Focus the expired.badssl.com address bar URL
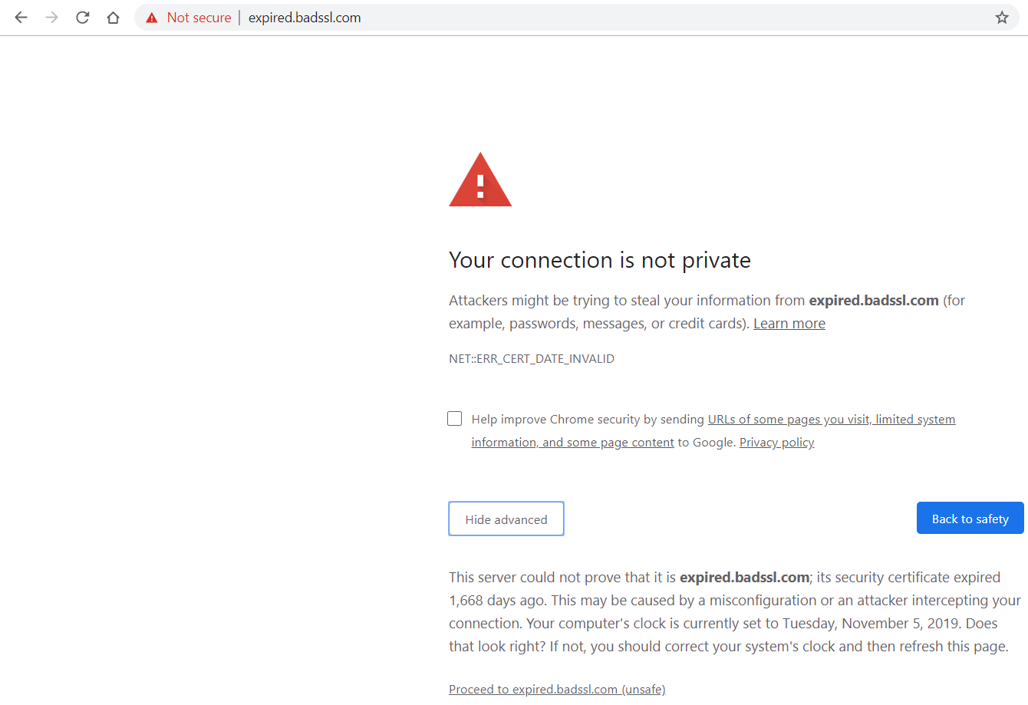Screen dimensions: 1028x705 [x=305, y=18]
